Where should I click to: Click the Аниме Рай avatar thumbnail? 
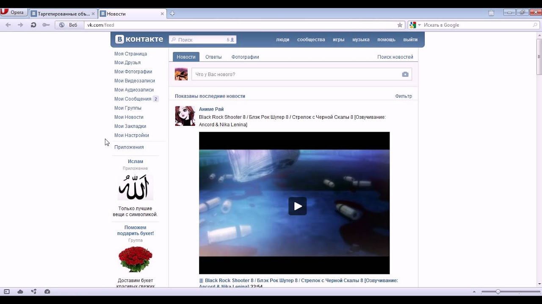coord(185,116)
